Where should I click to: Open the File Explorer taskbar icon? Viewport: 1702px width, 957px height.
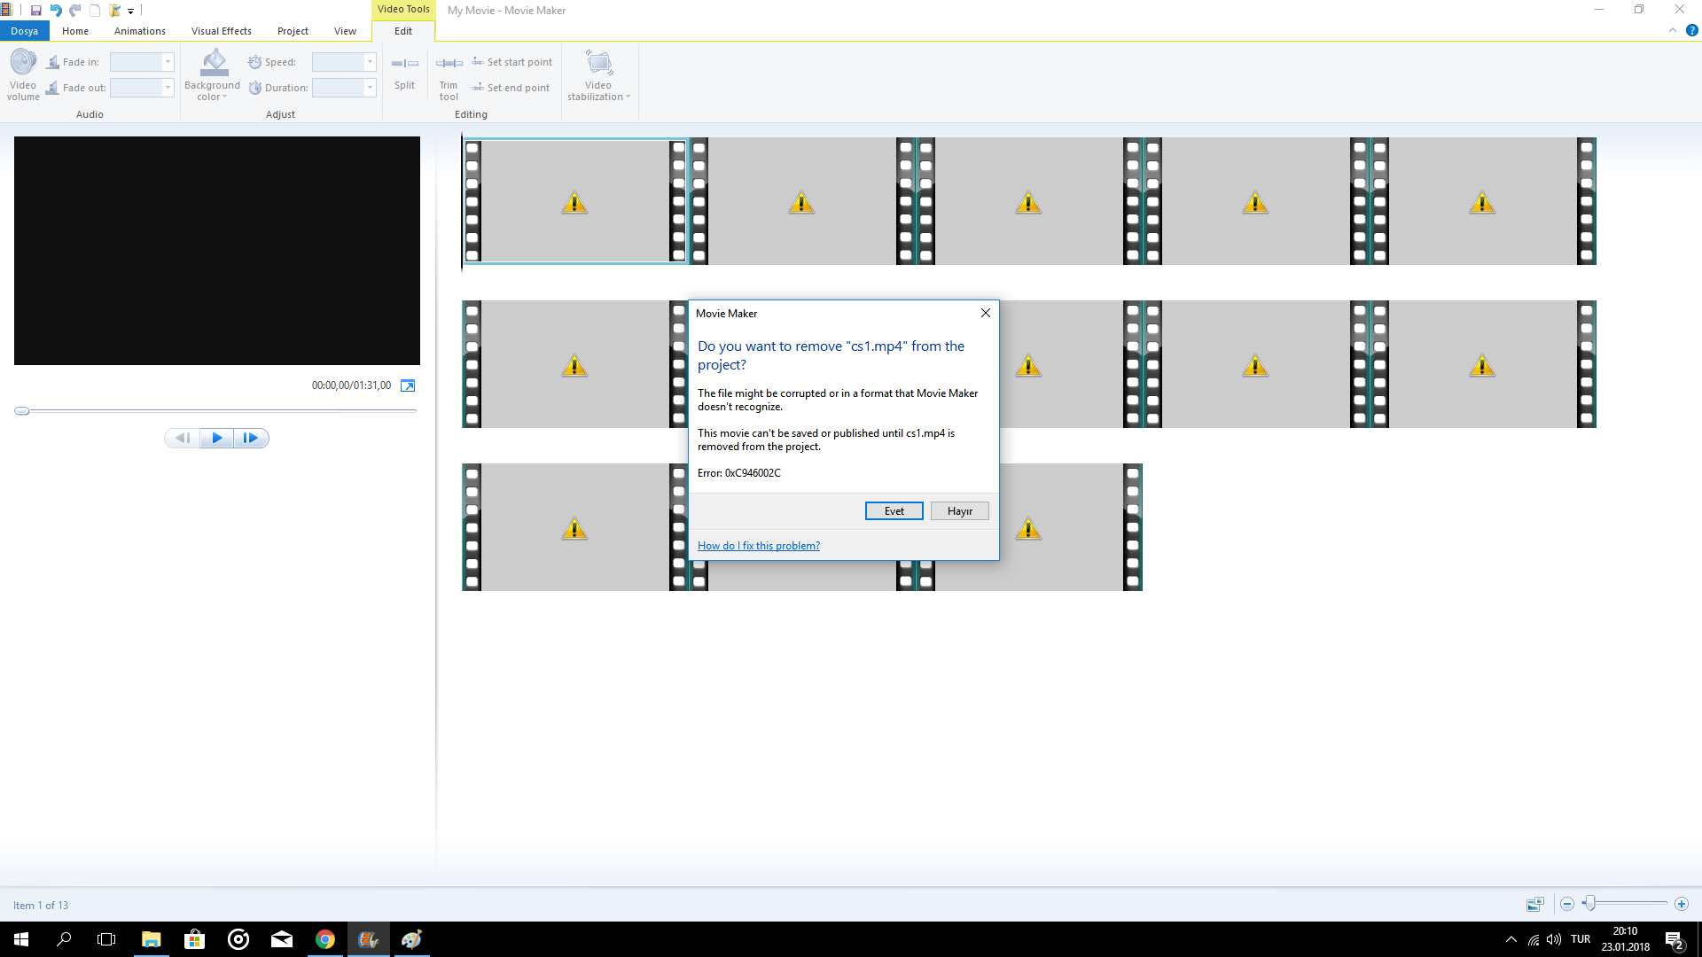click(151, 939)
